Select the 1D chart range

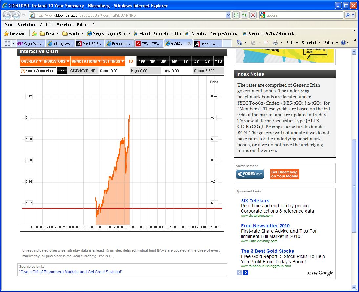tap(131, 61)
